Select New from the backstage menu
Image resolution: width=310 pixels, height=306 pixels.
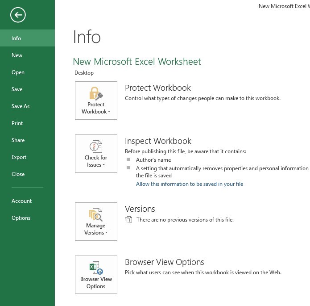click(17, 55)
